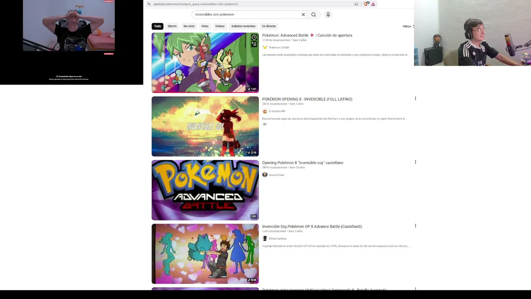531x299 pixels.
Task: Select the Visto filter chip
Action: (205, 26)
